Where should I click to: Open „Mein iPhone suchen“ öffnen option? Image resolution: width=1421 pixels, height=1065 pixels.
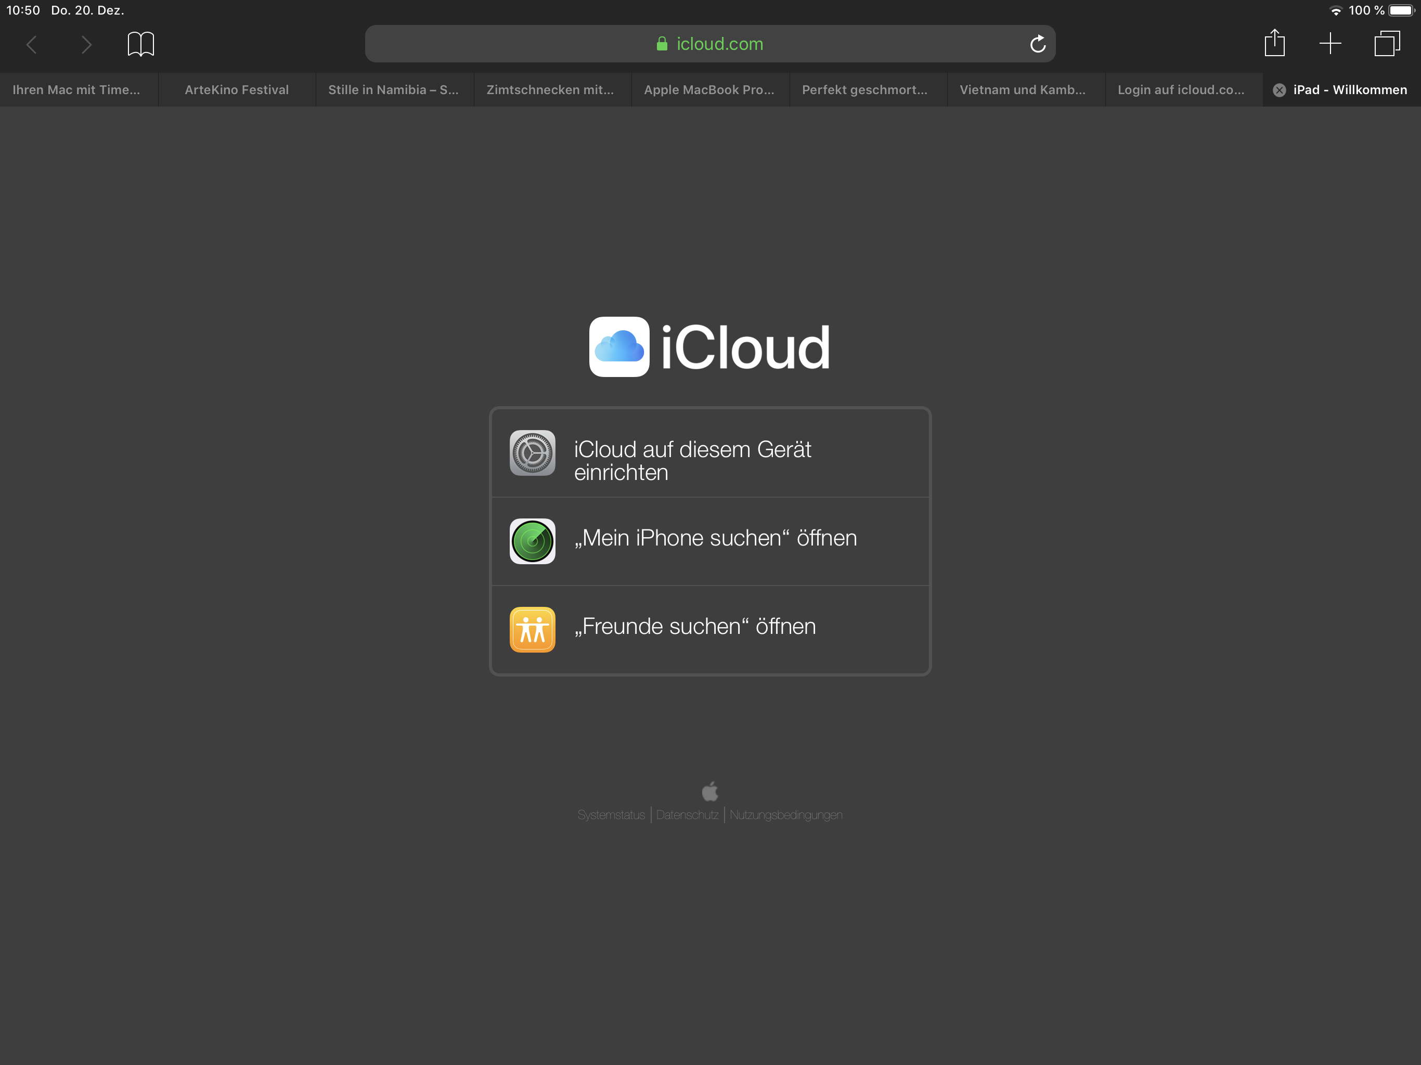[x=715, y=538]
